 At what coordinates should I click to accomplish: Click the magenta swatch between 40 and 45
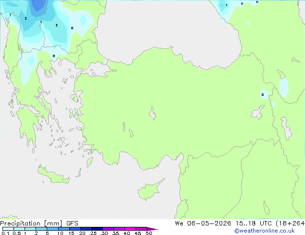(130, 229)
